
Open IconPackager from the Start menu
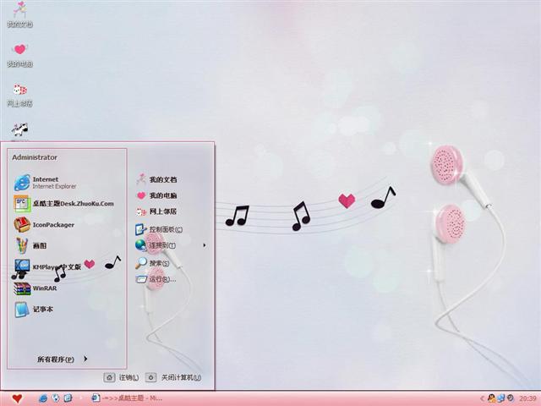click(x=44, y=225)
